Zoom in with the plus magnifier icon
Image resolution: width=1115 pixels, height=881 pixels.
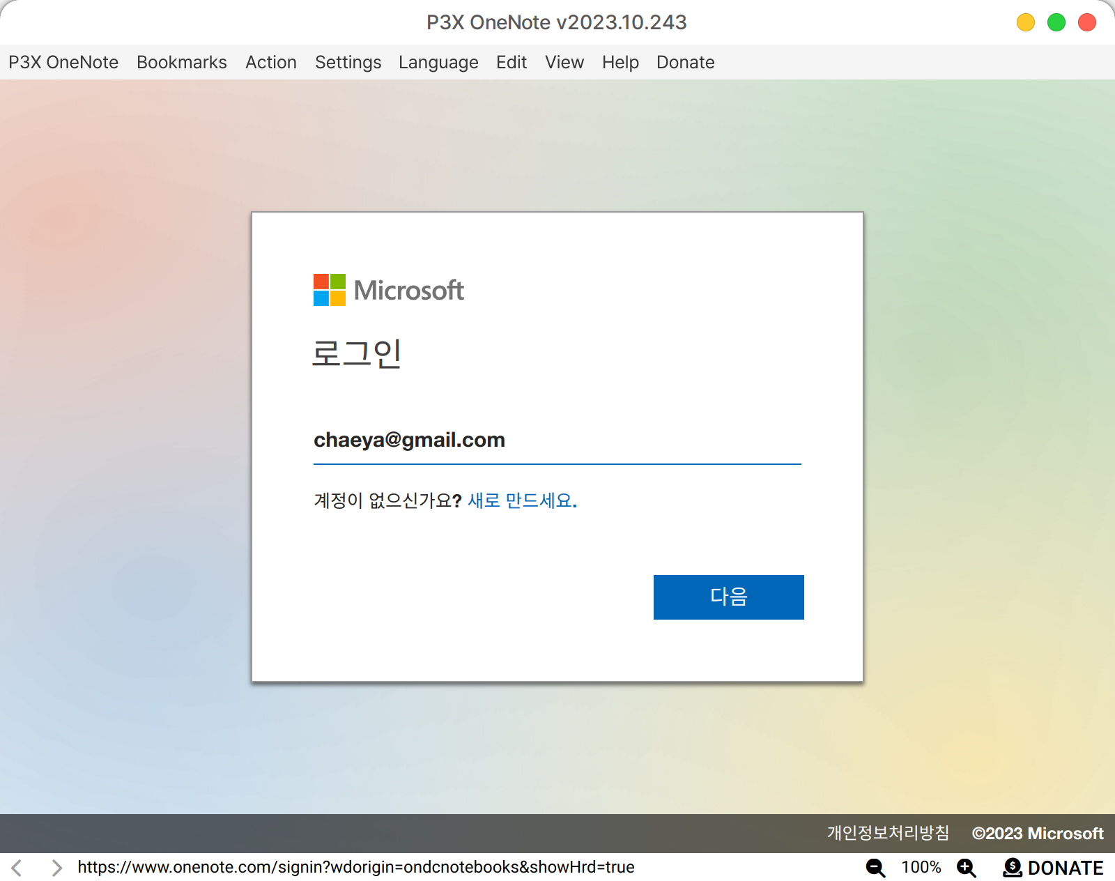(967, 868)
